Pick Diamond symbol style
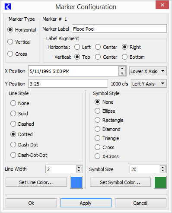 [108, 129]
